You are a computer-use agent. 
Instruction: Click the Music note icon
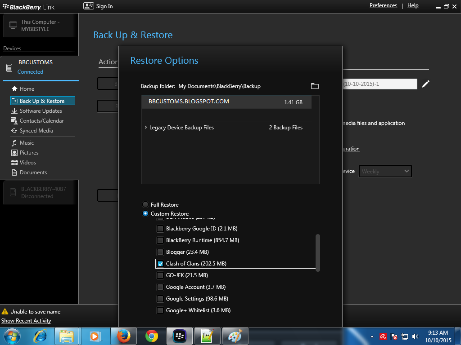(14, 143)
